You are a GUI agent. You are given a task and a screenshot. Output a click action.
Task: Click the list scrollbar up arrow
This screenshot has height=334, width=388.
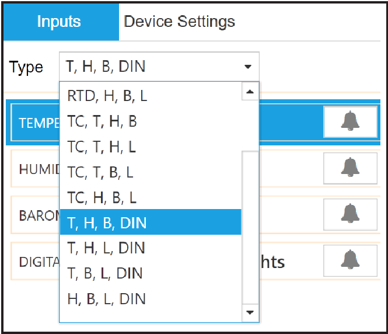pyautogui.click(x=250, y=91)
